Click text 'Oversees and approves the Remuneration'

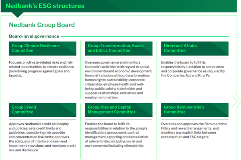pos(194,124)
